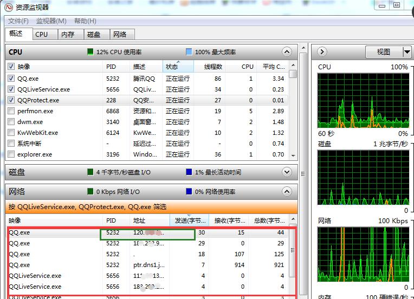Click the green CPU usage indicator square
Screen dimensions: 414x299
[90, 52]
